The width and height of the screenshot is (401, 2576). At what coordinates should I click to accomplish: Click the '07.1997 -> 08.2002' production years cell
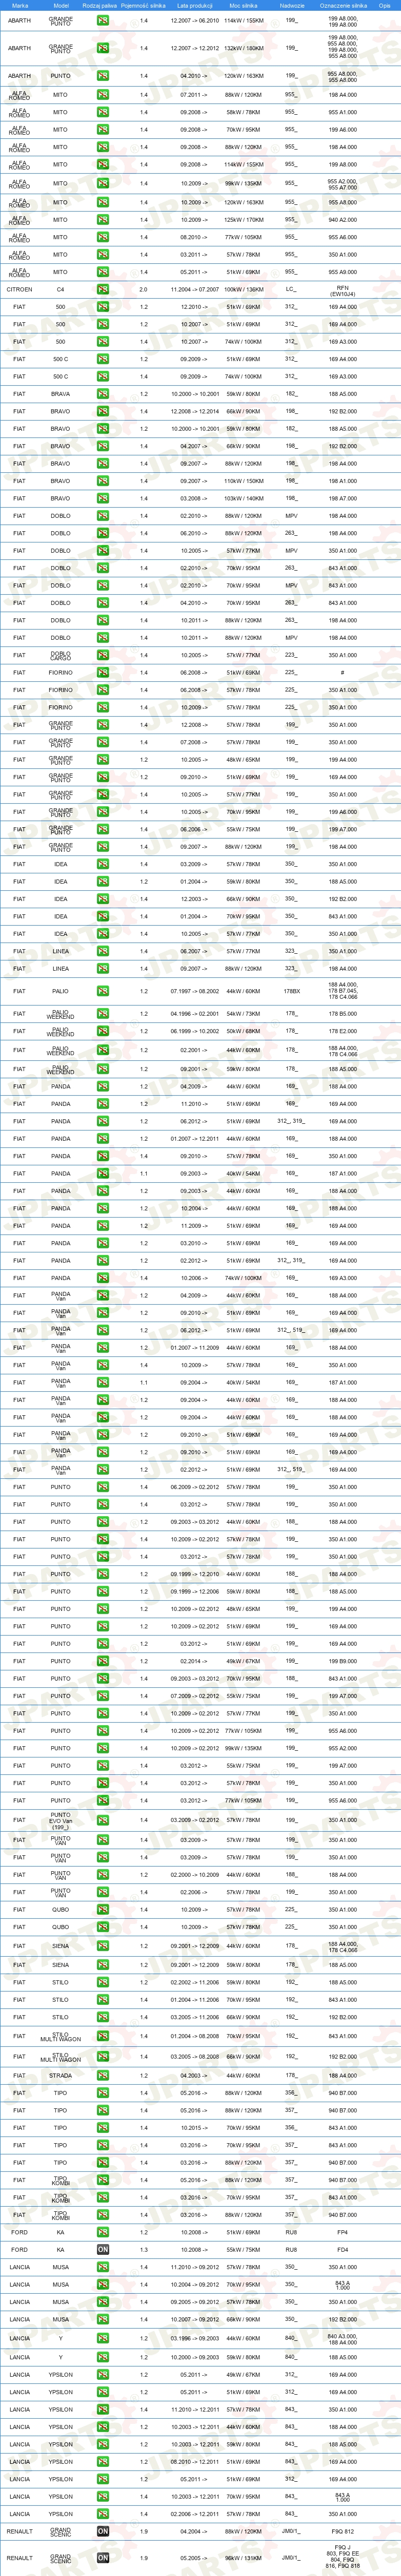click(195, 991)
